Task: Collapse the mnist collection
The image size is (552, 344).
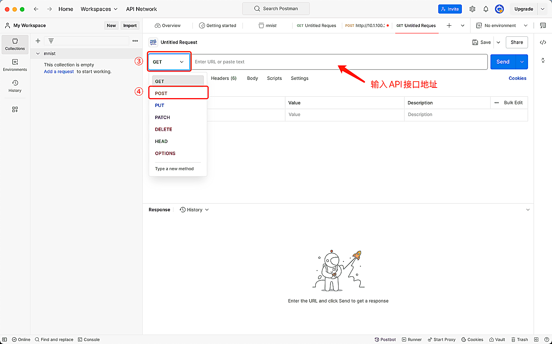Action: [x=38, y=53]
